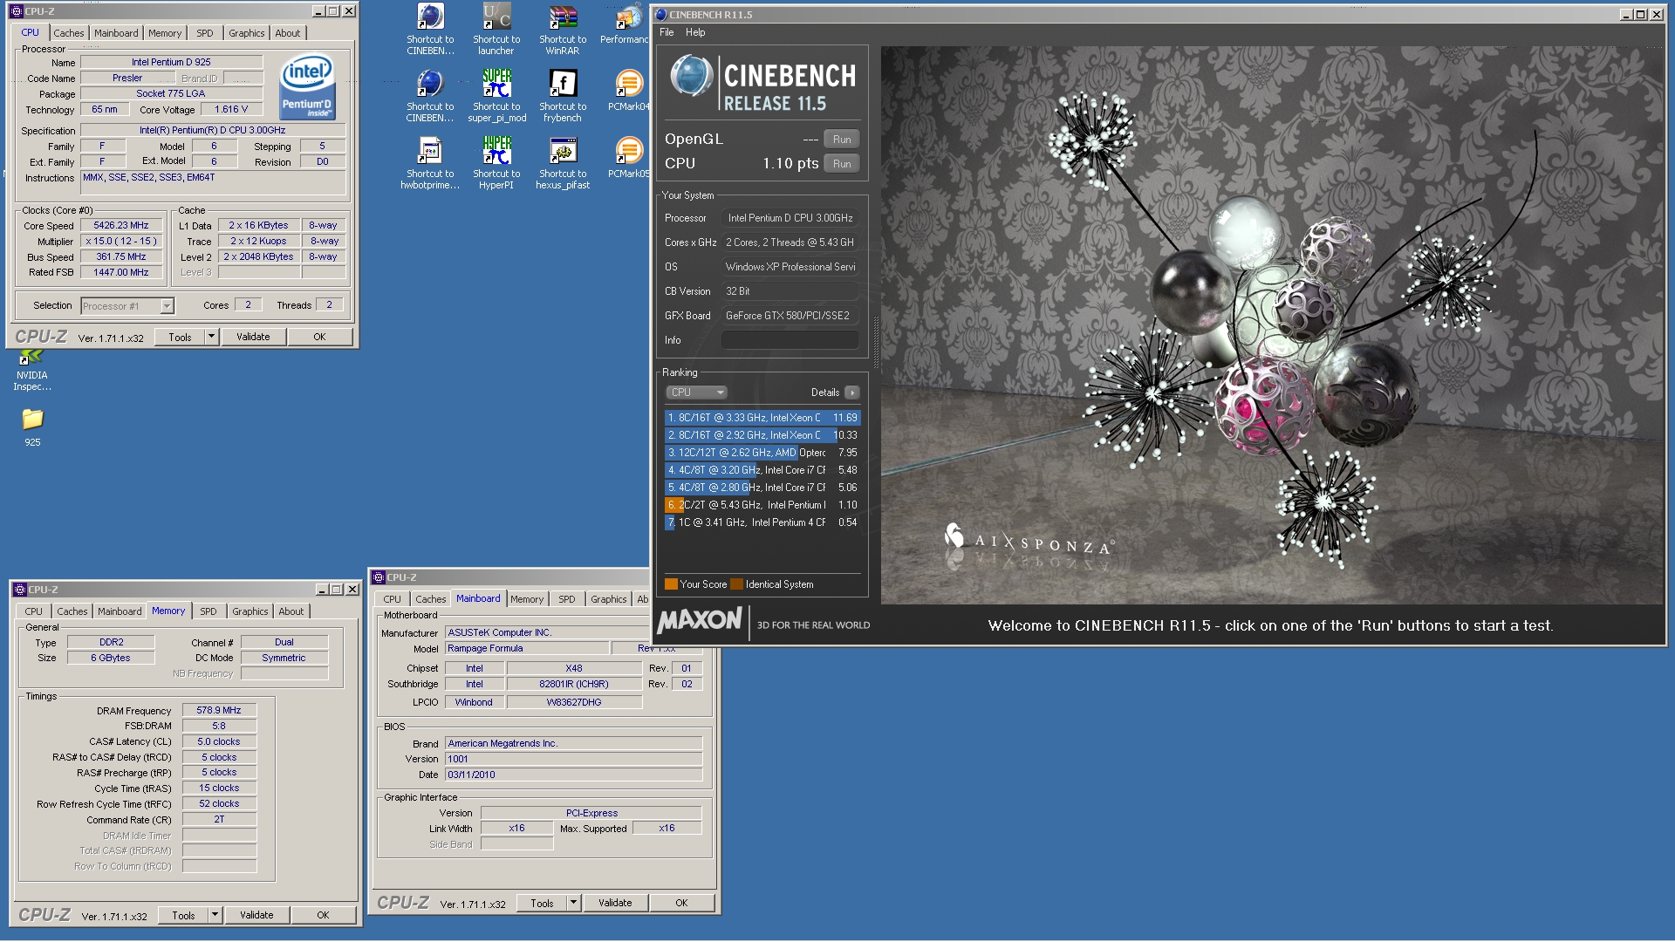Click Tools button in Memory CPU-Z window
Screen dimensions: 1675x942
[x=183, y=915]
